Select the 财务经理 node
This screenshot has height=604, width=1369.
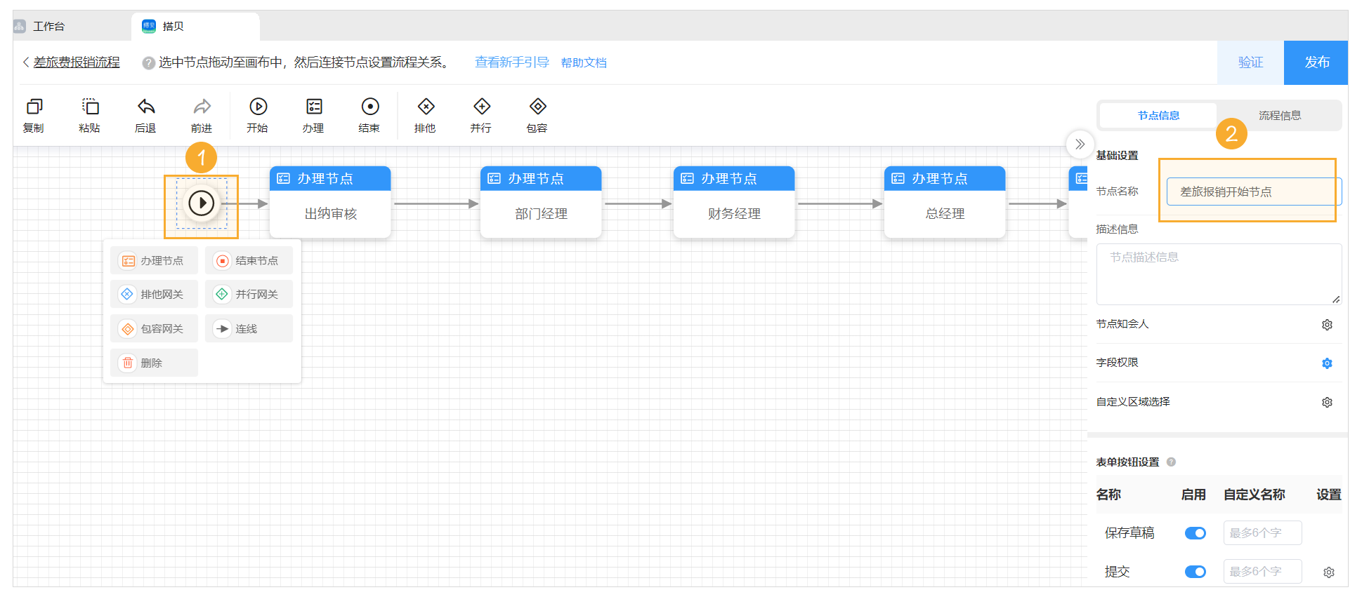[x=734, y=202]
